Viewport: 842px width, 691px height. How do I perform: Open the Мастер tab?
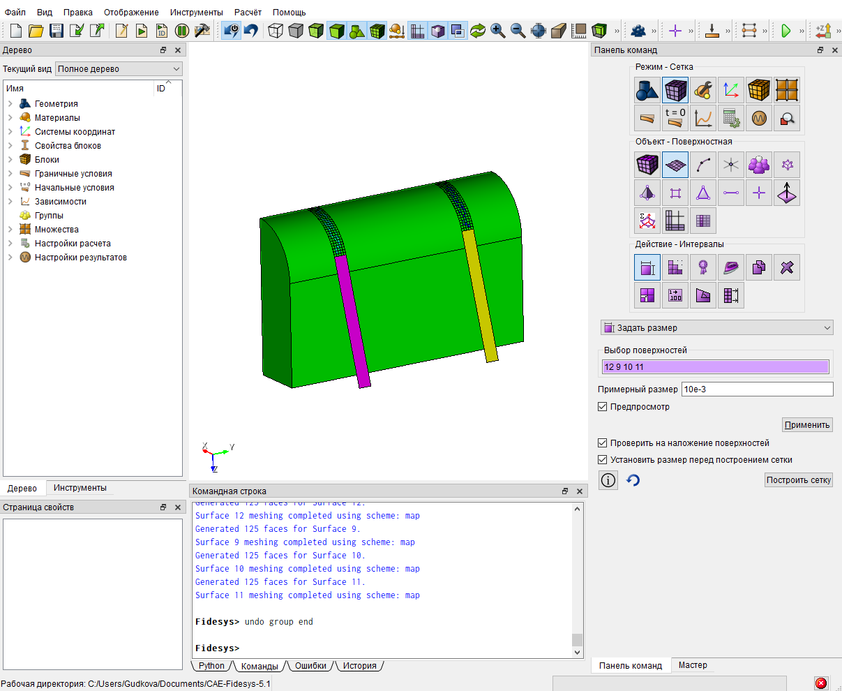point(693,665)
